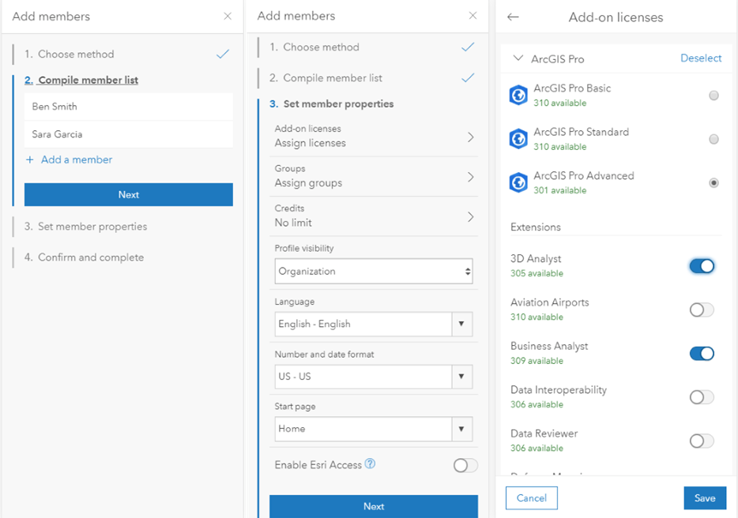
Task: Click the ArcGIS Pro Advanced license icon
Action: pyautogui.click(x=520, y=182)
